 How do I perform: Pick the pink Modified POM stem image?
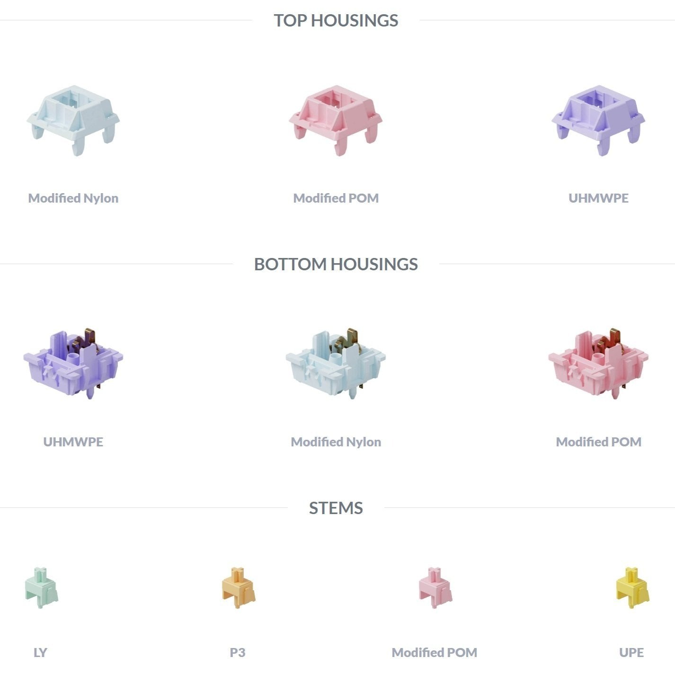(x=435, y=587)
